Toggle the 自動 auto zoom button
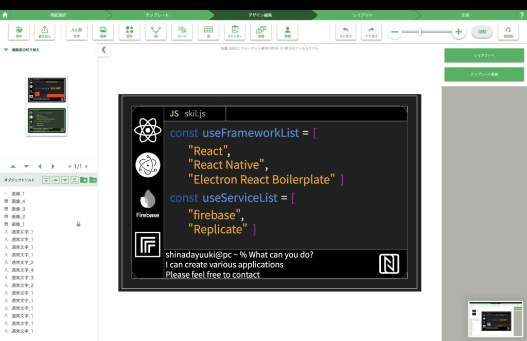Viewport: 527px width, 341px height. pos(482,32)
